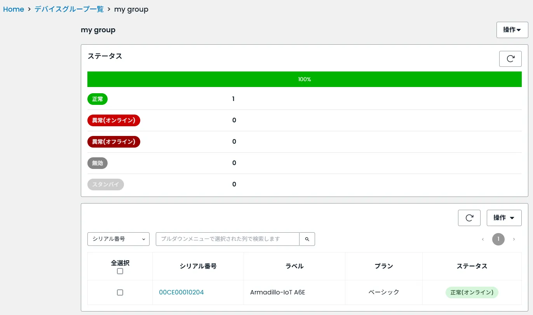Image resolution: width=533 pixels, height=315 pixels.
Task: Open the top-right 操作 dropdown menu
Action: tap(512, 30)
